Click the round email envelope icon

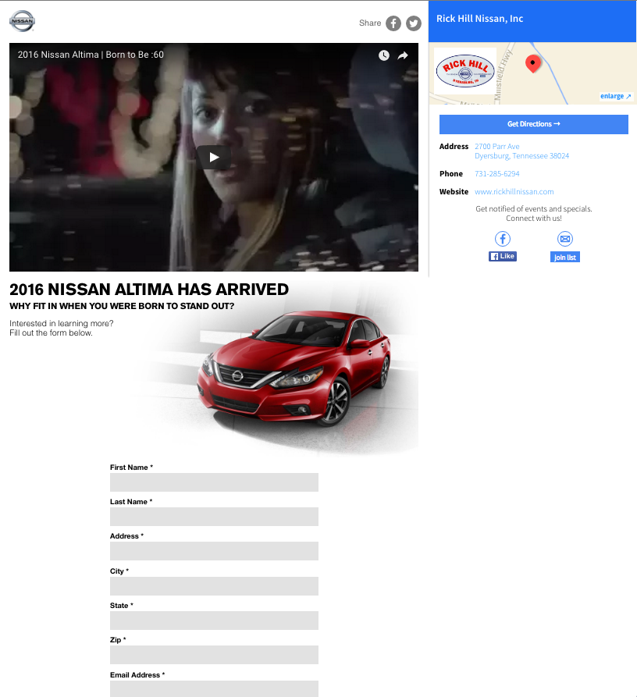pos(565,239)
